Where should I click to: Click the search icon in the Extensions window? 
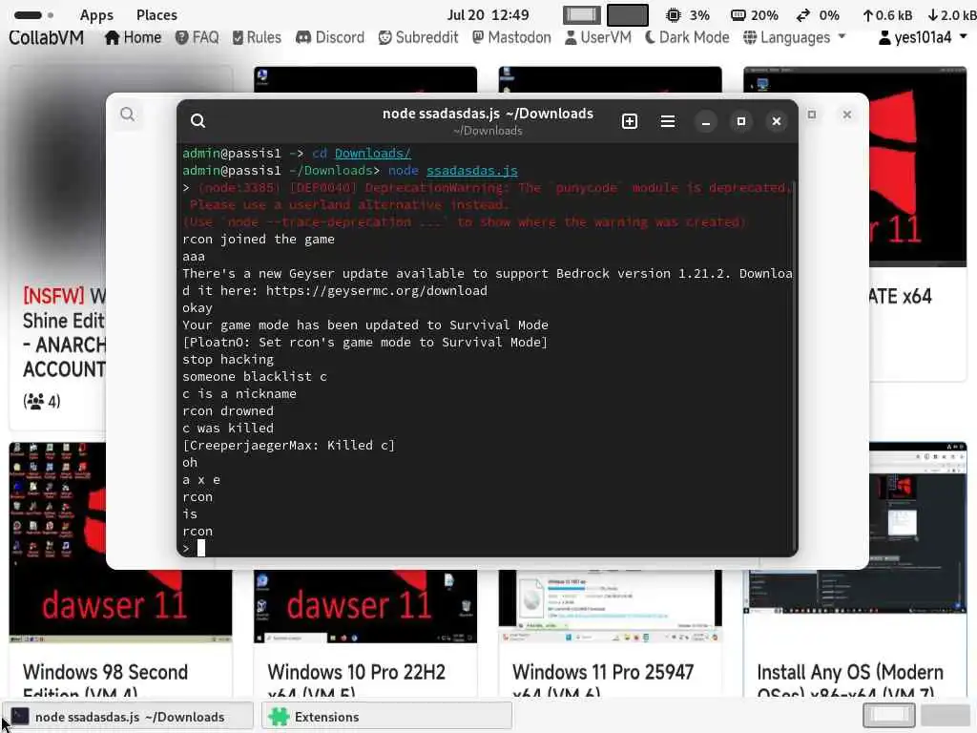coord(128,115)
